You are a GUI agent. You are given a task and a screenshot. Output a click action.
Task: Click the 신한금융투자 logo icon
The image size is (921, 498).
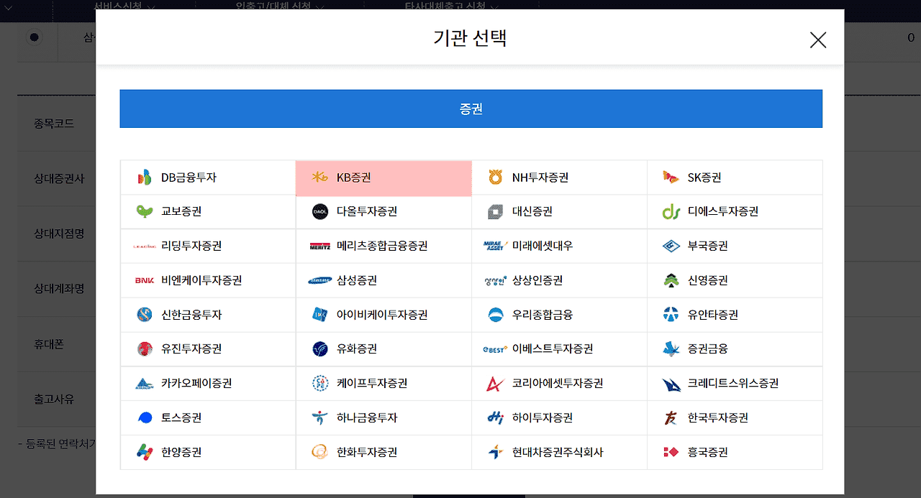pos(145,315)
